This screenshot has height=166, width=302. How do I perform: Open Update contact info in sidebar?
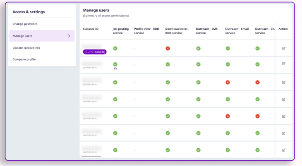[26, 47]
